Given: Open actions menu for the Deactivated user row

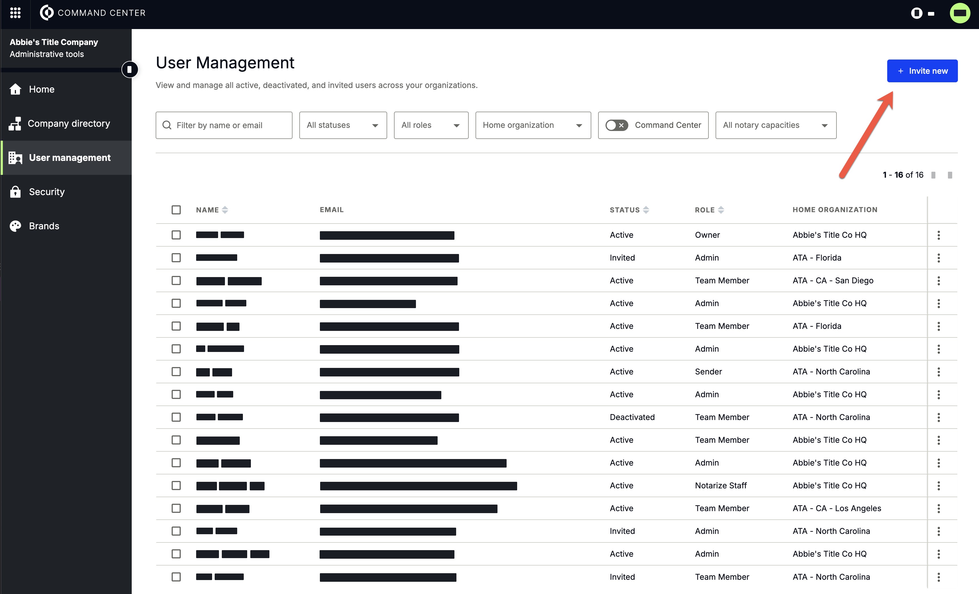Looking at the screenshot, I should [x=939, y=417].
